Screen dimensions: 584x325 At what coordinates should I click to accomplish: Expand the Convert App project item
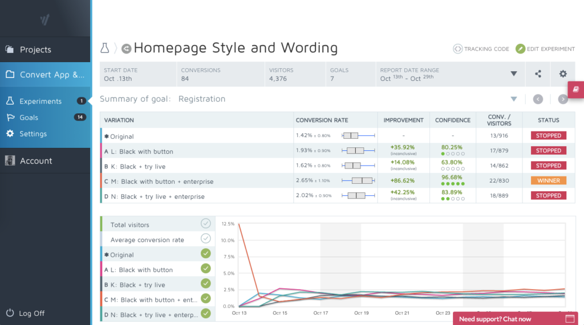pos(45,75)
